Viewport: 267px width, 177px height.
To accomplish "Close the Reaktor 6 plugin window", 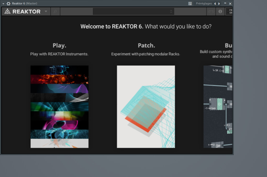I will (x=230, y=4).
